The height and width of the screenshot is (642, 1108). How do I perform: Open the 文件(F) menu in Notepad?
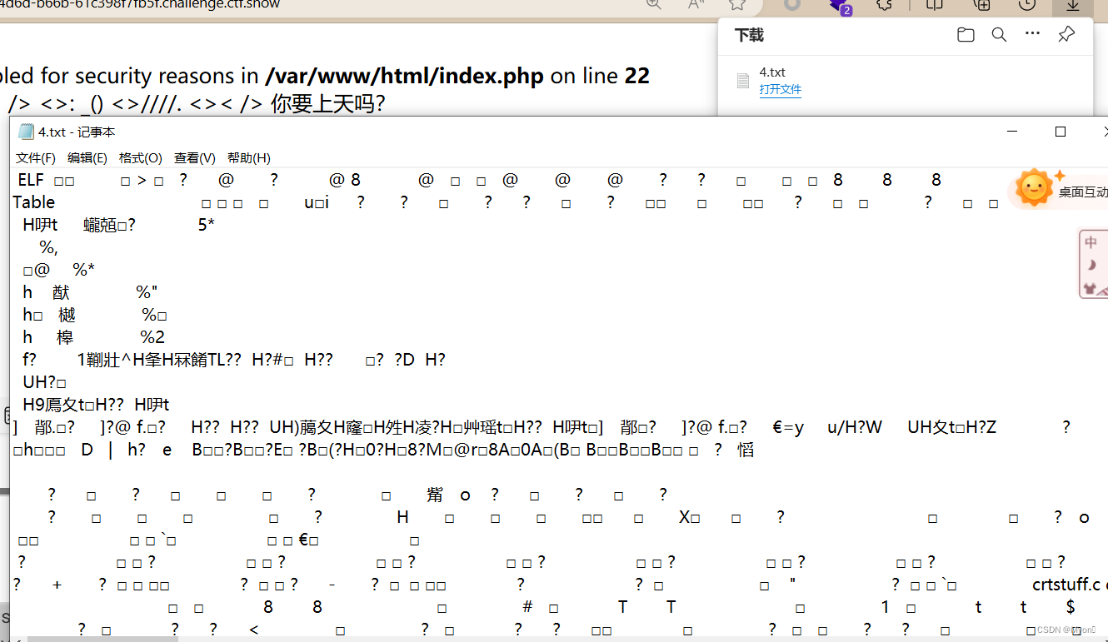tap(35, 157)
